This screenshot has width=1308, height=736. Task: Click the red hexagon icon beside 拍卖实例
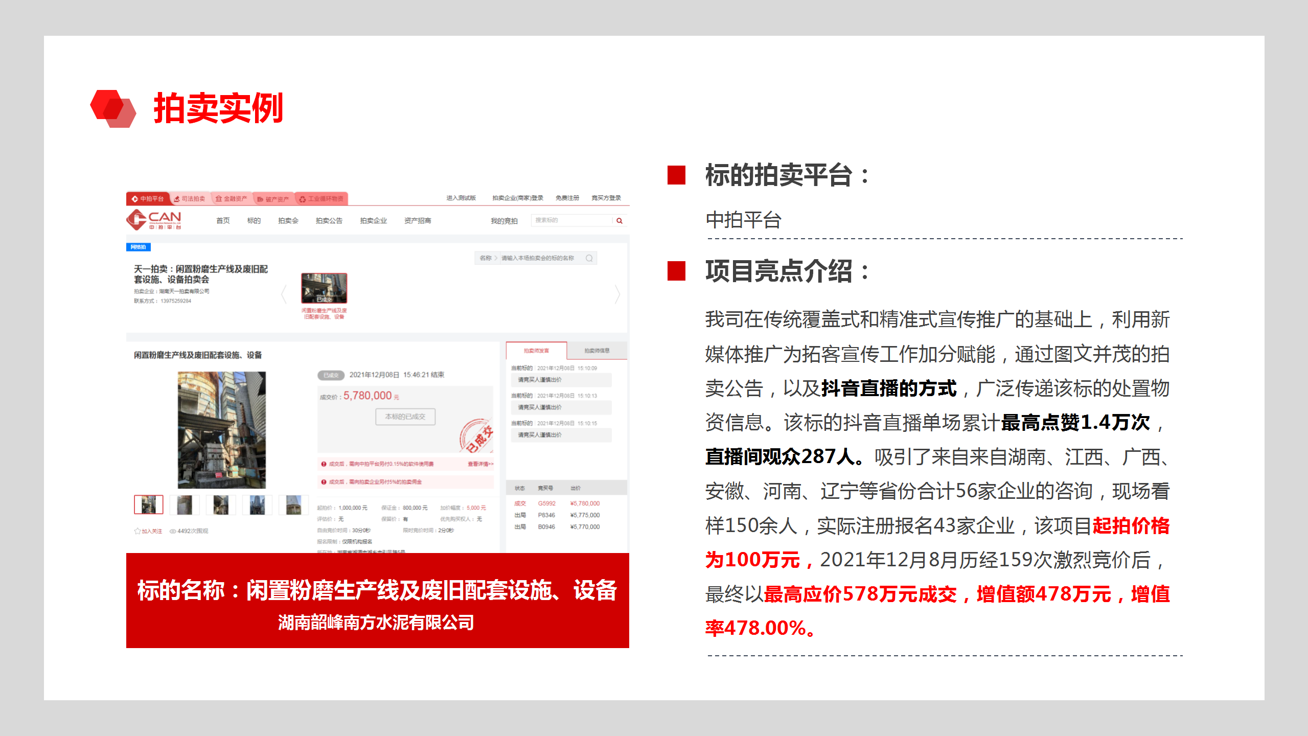coord(113,108)
